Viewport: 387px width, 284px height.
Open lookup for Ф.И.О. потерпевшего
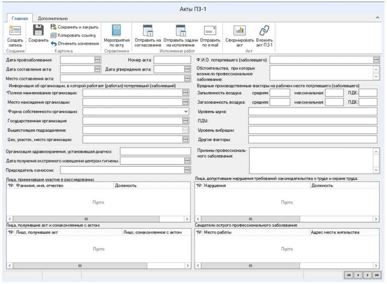point(376,59)
